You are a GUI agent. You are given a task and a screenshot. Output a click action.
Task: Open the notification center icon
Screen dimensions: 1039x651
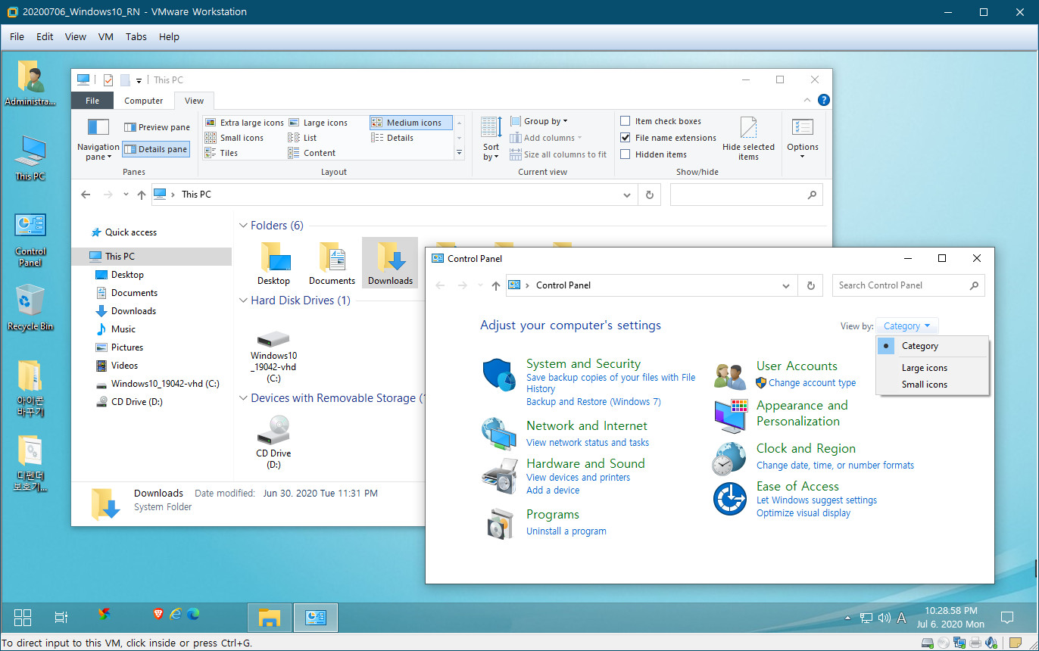[1007, 617]
